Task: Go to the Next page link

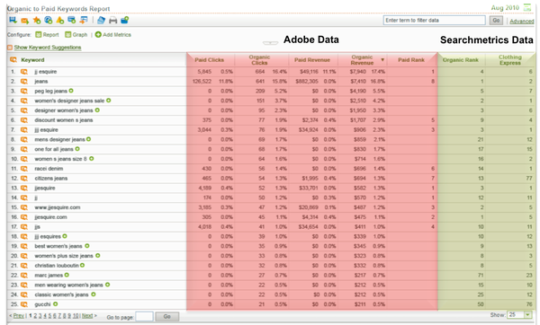Action: click(x=87, y=316)
